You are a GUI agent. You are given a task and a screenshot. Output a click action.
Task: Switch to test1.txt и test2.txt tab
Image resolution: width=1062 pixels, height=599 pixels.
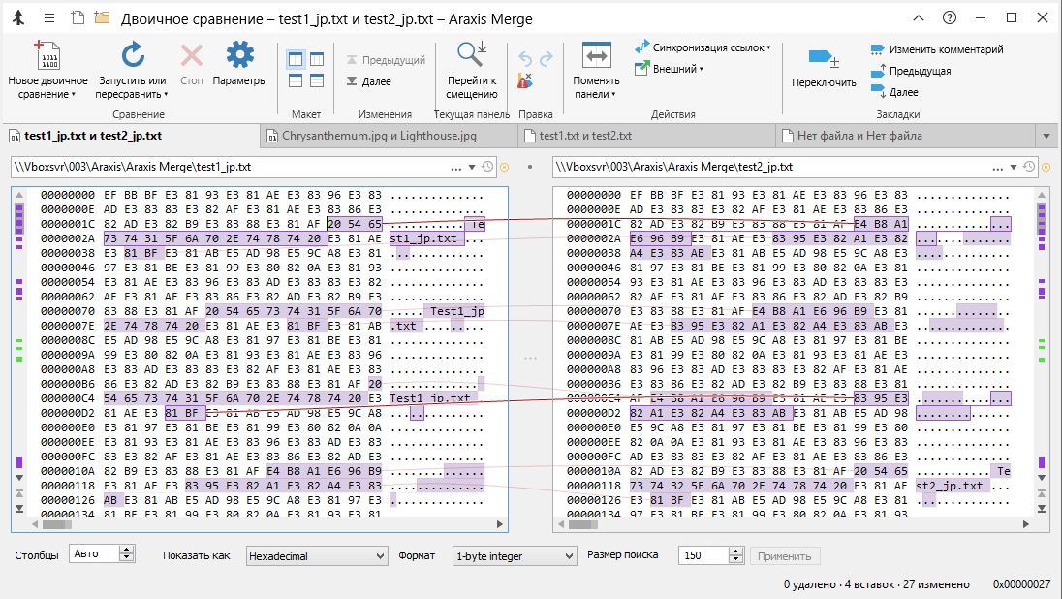coord(646,136)
